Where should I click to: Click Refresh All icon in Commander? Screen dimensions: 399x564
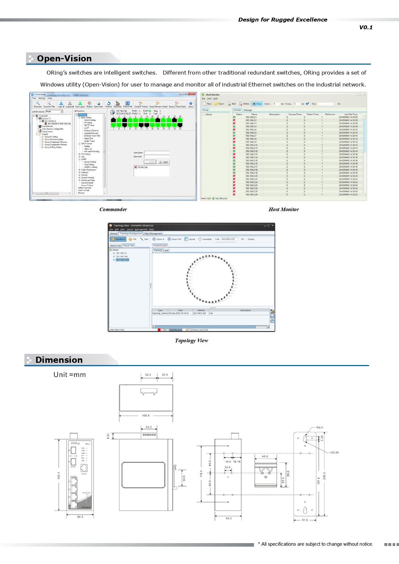128,104
